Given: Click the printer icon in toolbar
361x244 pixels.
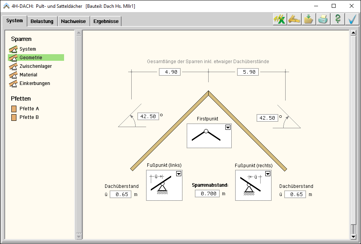Looking at the screenshot, I should [x=323, y=19].
